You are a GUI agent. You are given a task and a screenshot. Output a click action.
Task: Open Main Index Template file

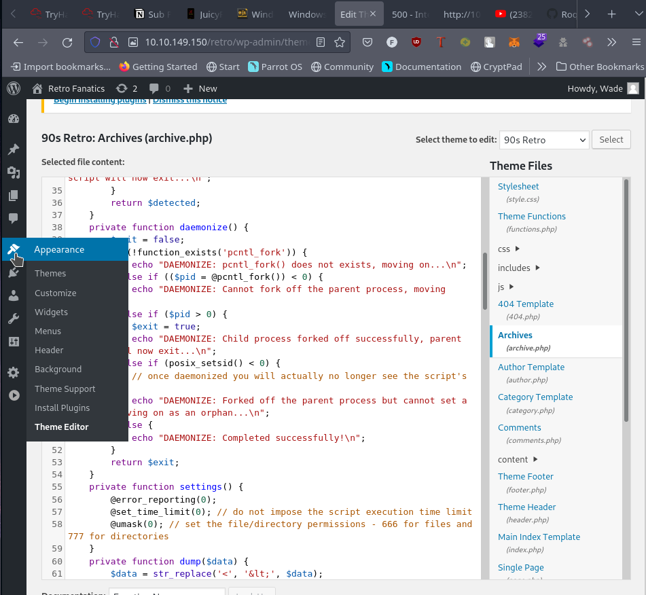(x=539, y=537)
